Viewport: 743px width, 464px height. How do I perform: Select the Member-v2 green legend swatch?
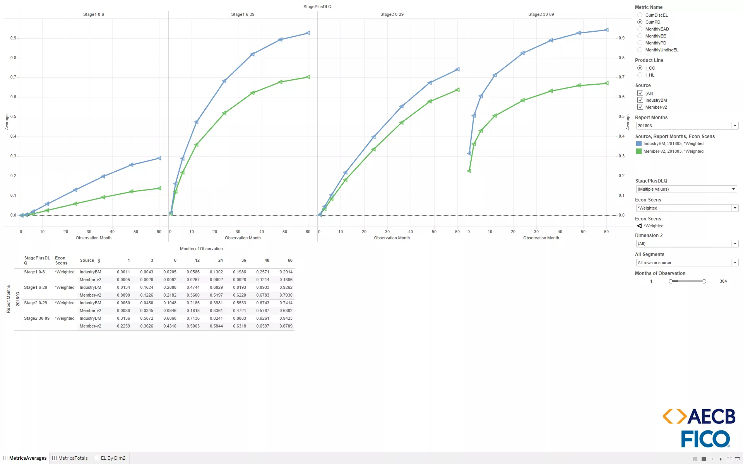click(x=639, y=151)
